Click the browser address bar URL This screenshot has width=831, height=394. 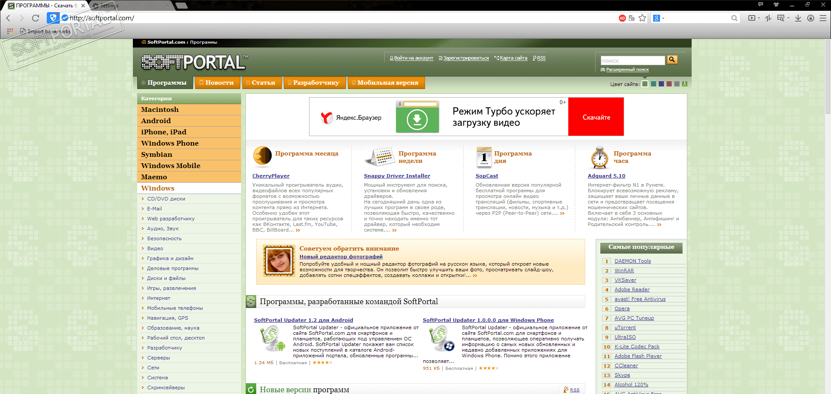[102, 18]
